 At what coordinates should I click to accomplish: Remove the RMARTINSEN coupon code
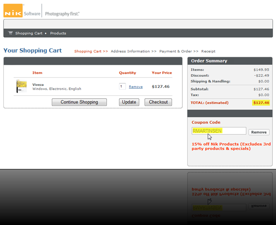tap(259, 132)
